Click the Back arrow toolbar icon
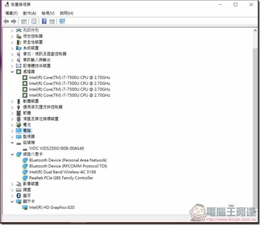260x225 pixels. [6, 21]
